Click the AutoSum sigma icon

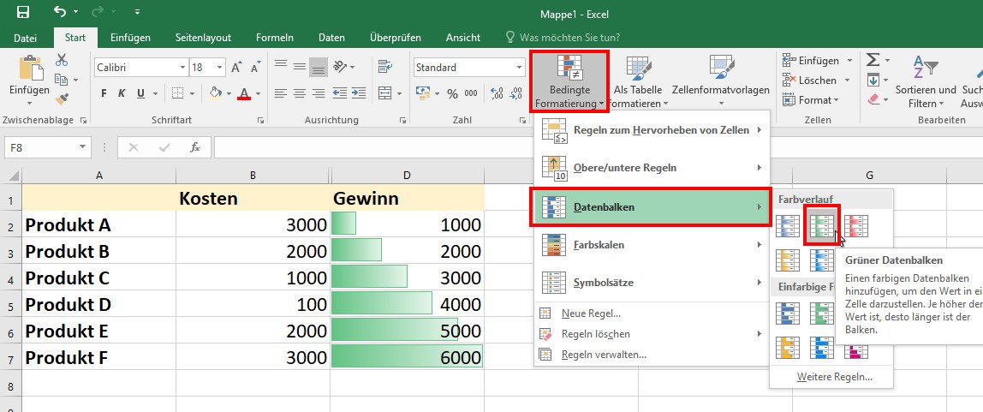coord(873,60)
